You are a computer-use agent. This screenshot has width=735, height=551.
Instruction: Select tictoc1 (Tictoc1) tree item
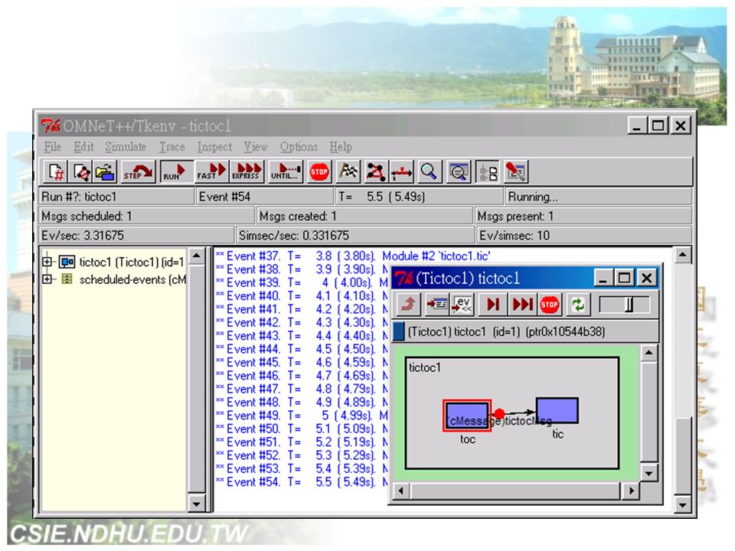point(132,262)
